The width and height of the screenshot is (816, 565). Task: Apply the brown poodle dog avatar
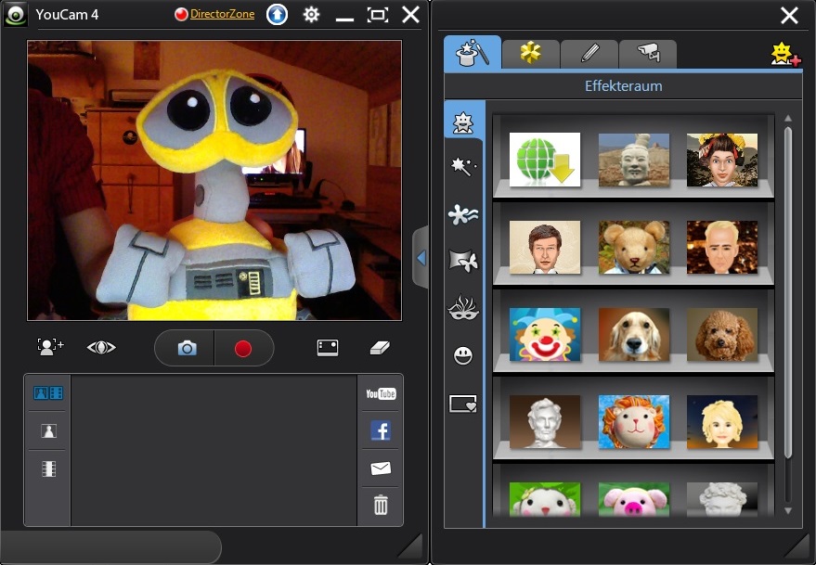722,335
